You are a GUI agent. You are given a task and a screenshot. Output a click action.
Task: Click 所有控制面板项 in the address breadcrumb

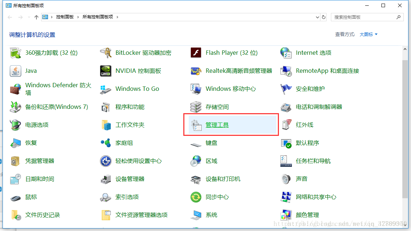[98, 17]
